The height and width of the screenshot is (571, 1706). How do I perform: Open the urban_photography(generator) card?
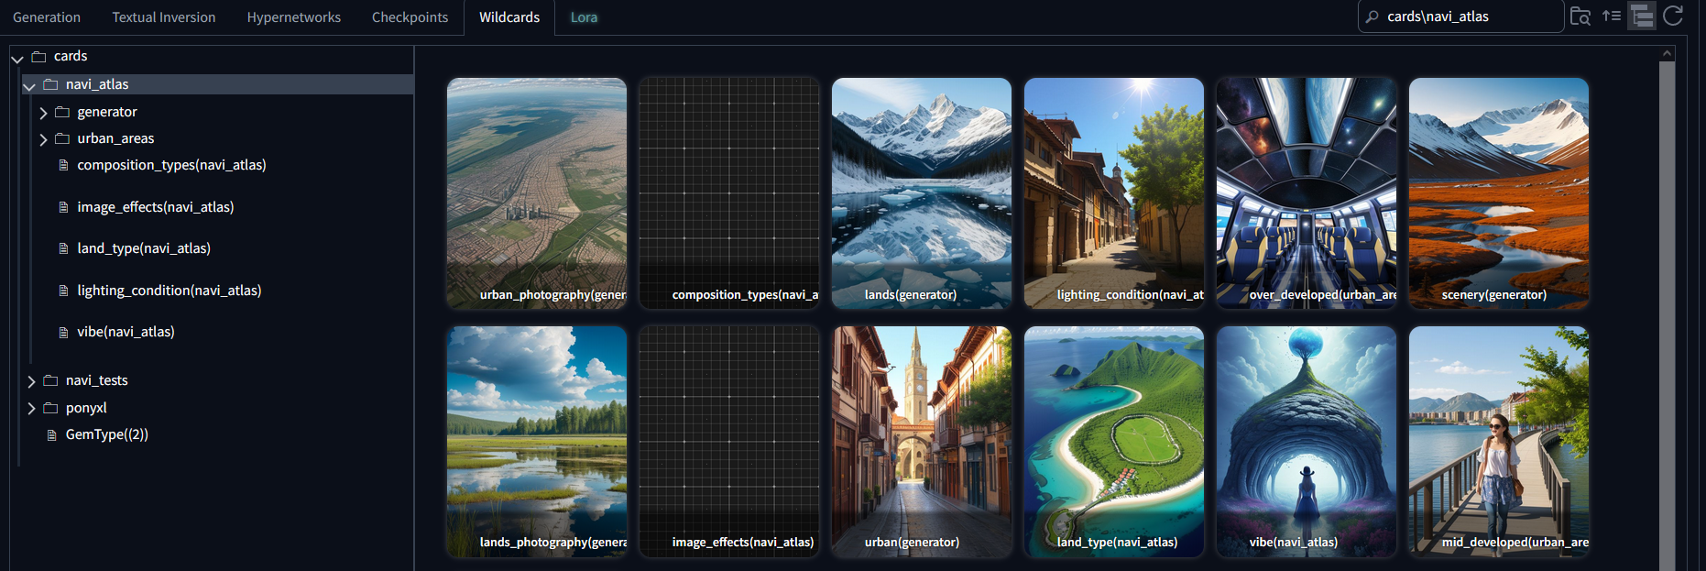537,193
